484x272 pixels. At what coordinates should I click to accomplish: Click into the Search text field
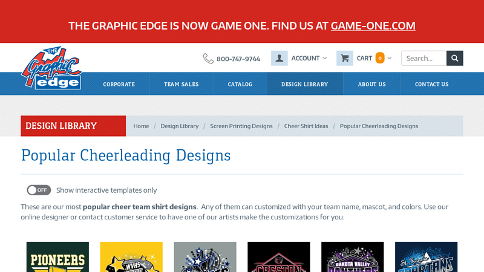click(x=424, y=58)
